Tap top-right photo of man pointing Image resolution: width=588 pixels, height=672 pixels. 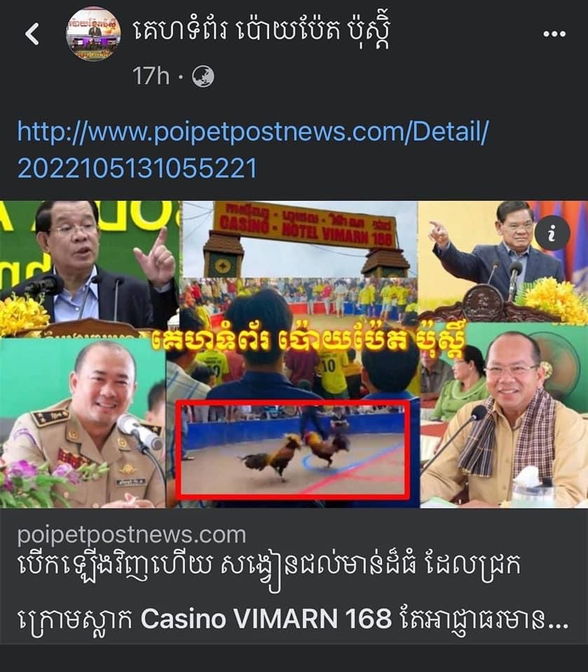click(x=503, y=261)
